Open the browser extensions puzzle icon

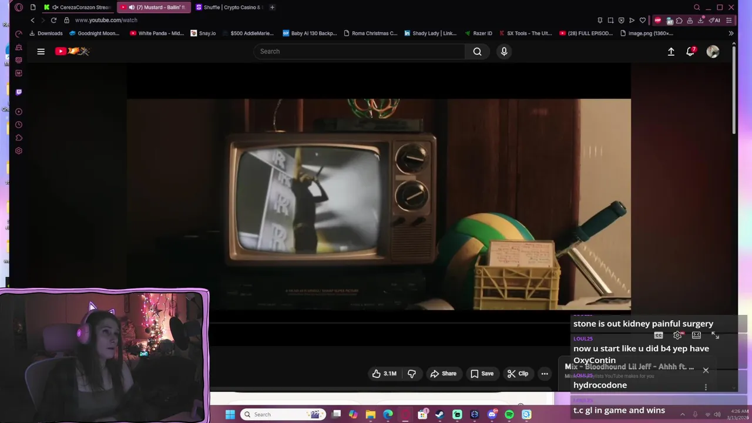coord(680,21)
